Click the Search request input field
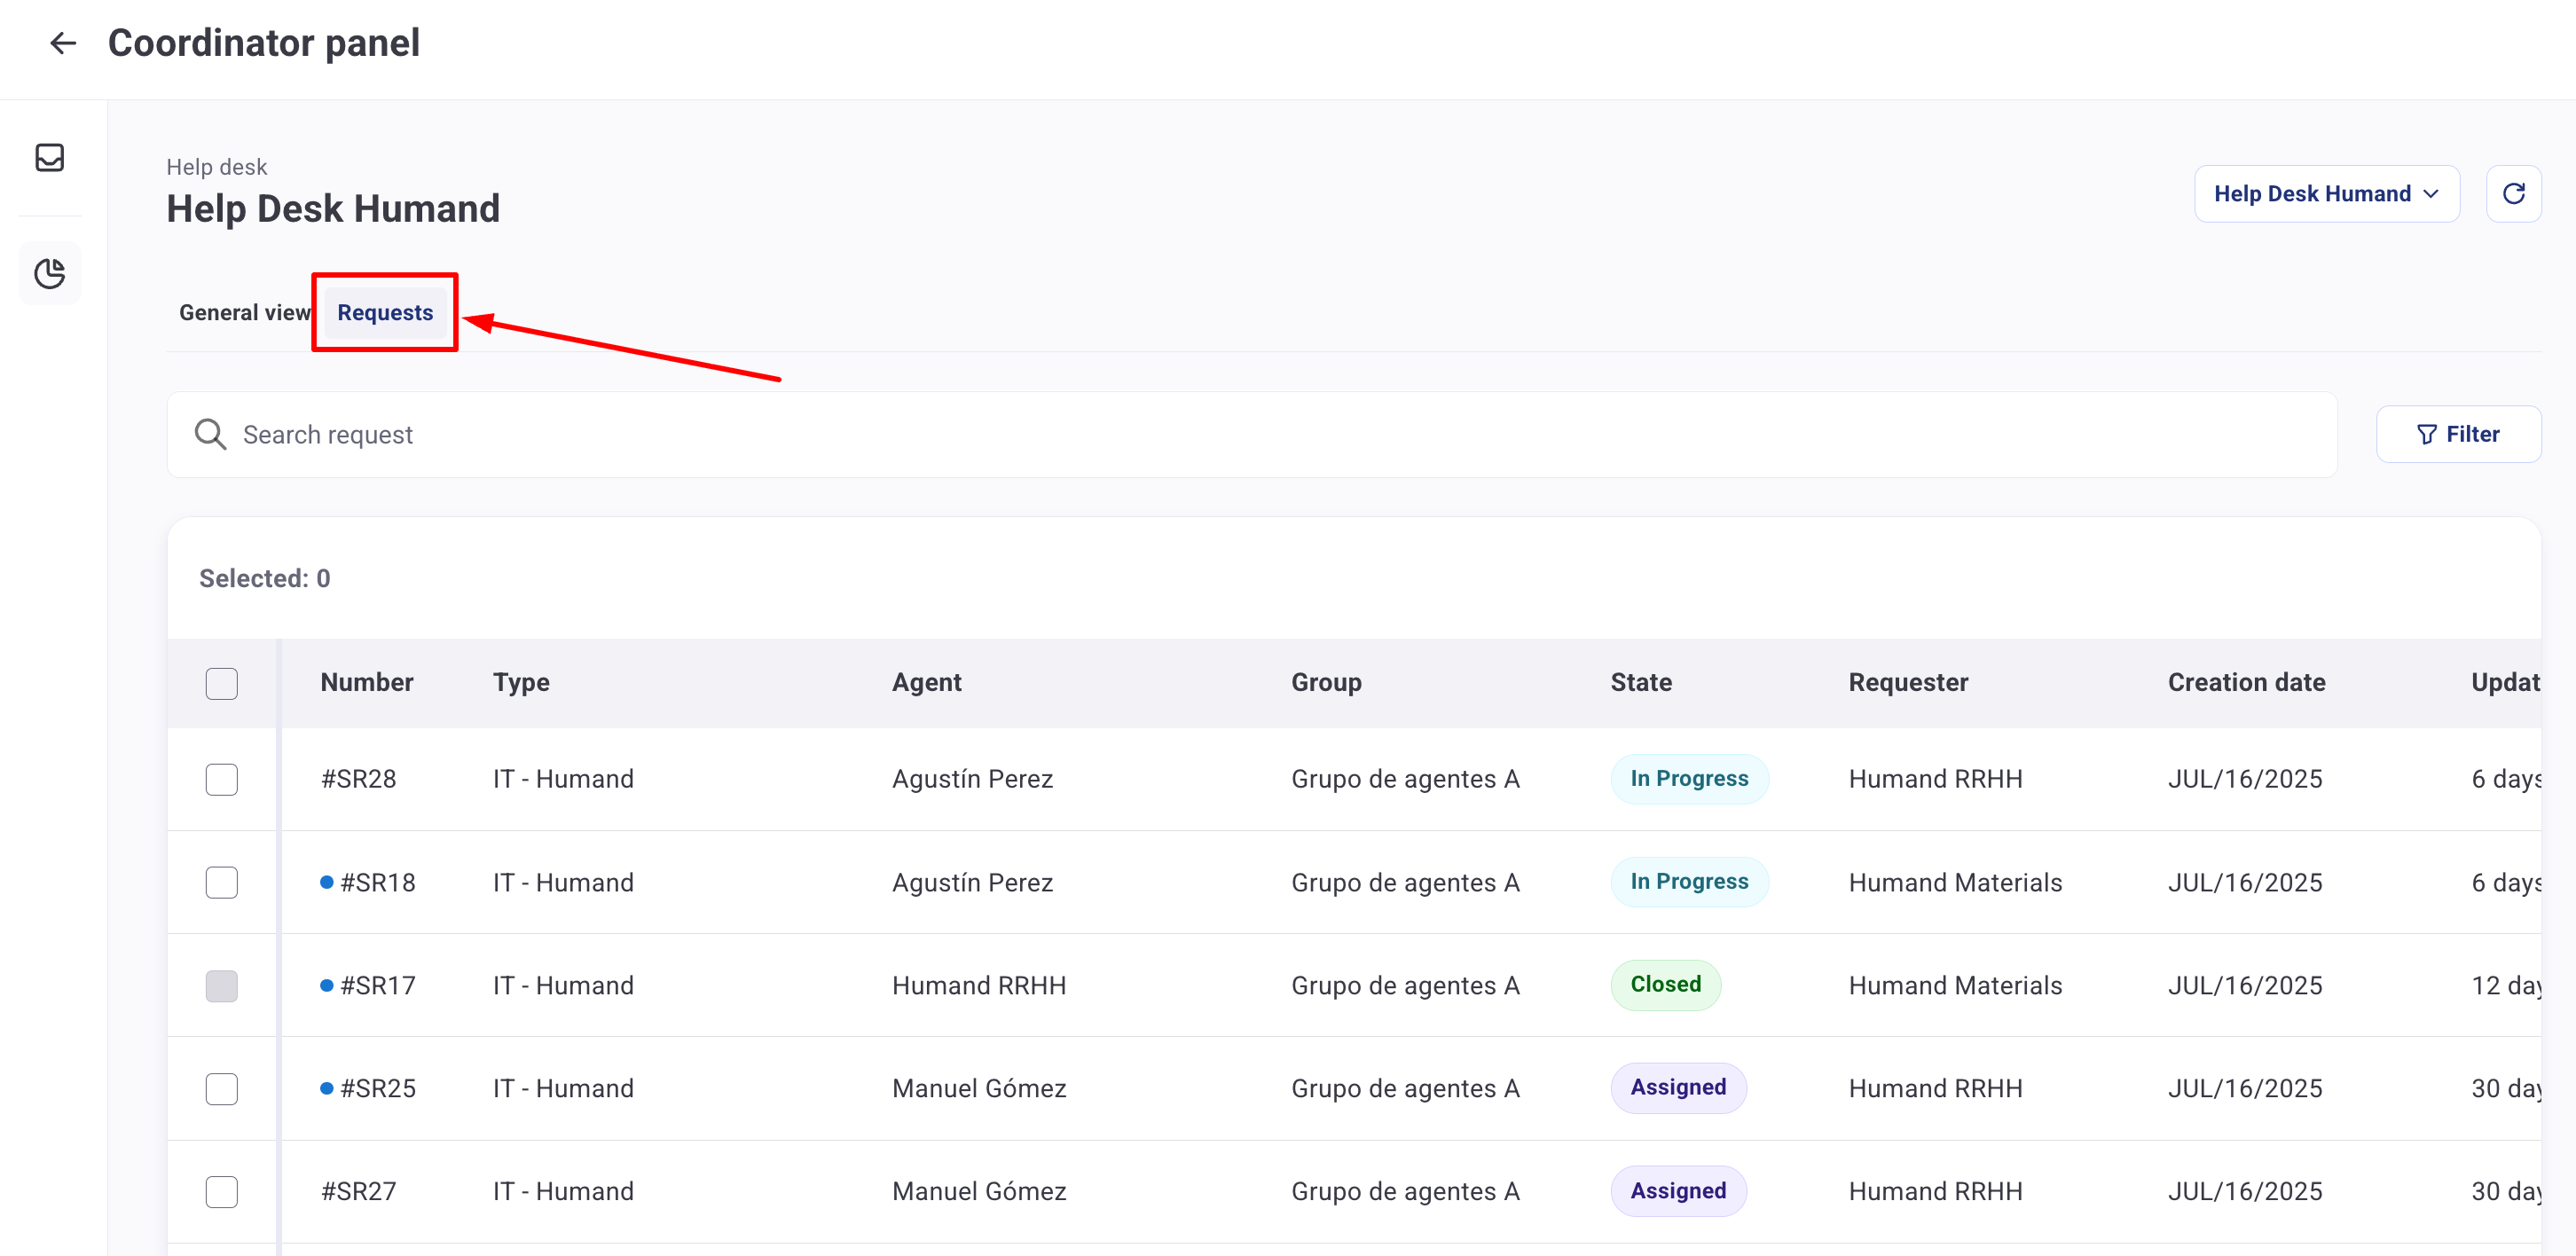Image resolution: width=2576 pixels, height=1256 pixels. coord(1250,434)
